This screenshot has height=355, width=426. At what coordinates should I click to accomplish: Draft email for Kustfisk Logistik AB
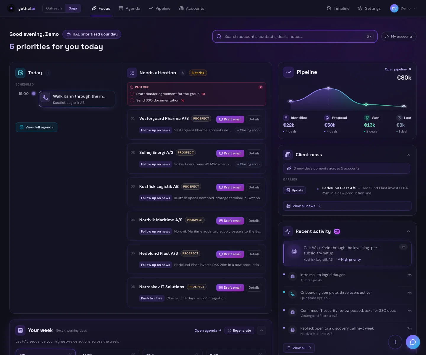(230, 187)
